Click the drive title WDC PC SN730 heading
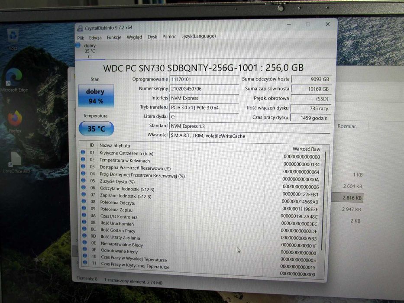The height and width of the screenshot is (303, 404). (x=203, y=68)
